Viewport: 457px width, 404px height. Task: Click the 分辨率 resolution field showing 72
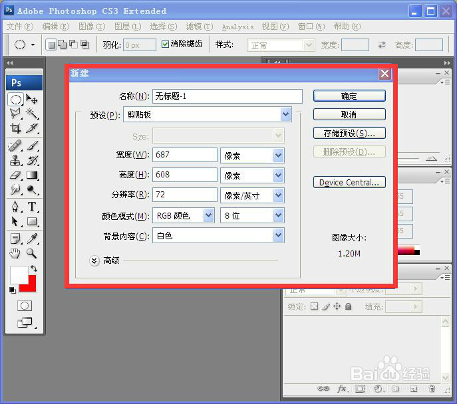[185, 195]
